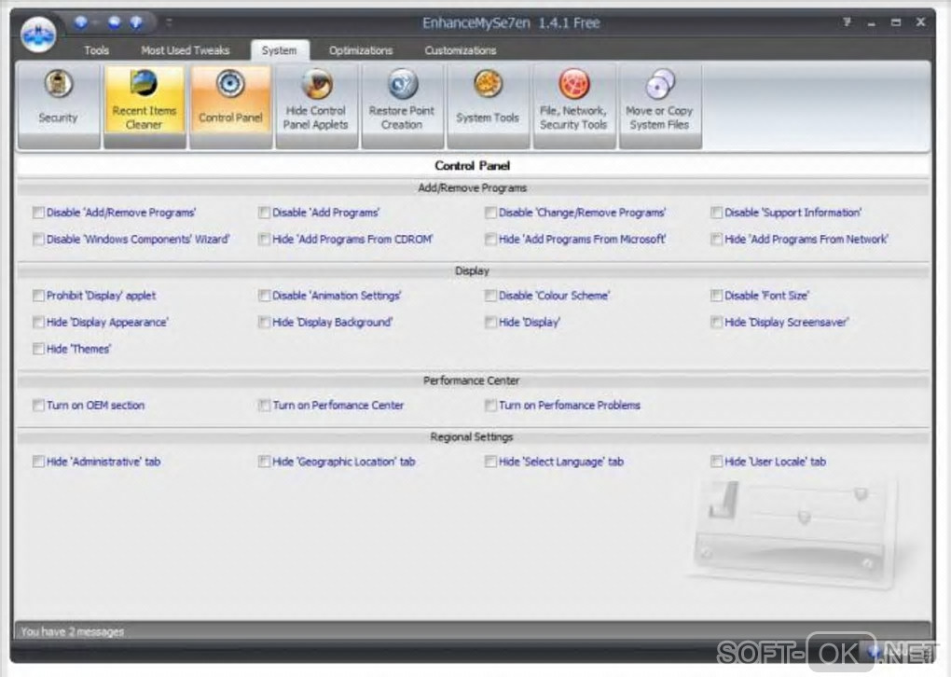Maximize the EnhanceMySe7en window
The height and width of the screenshot is (677, 951).
896,22
